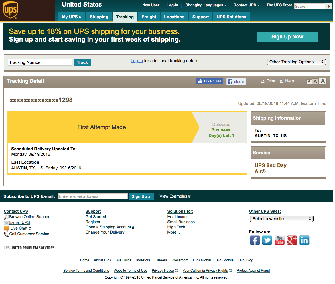The height and width of the screenshot is (284, 335).
Task: Open the Freight tab
Action: (149, 17)
